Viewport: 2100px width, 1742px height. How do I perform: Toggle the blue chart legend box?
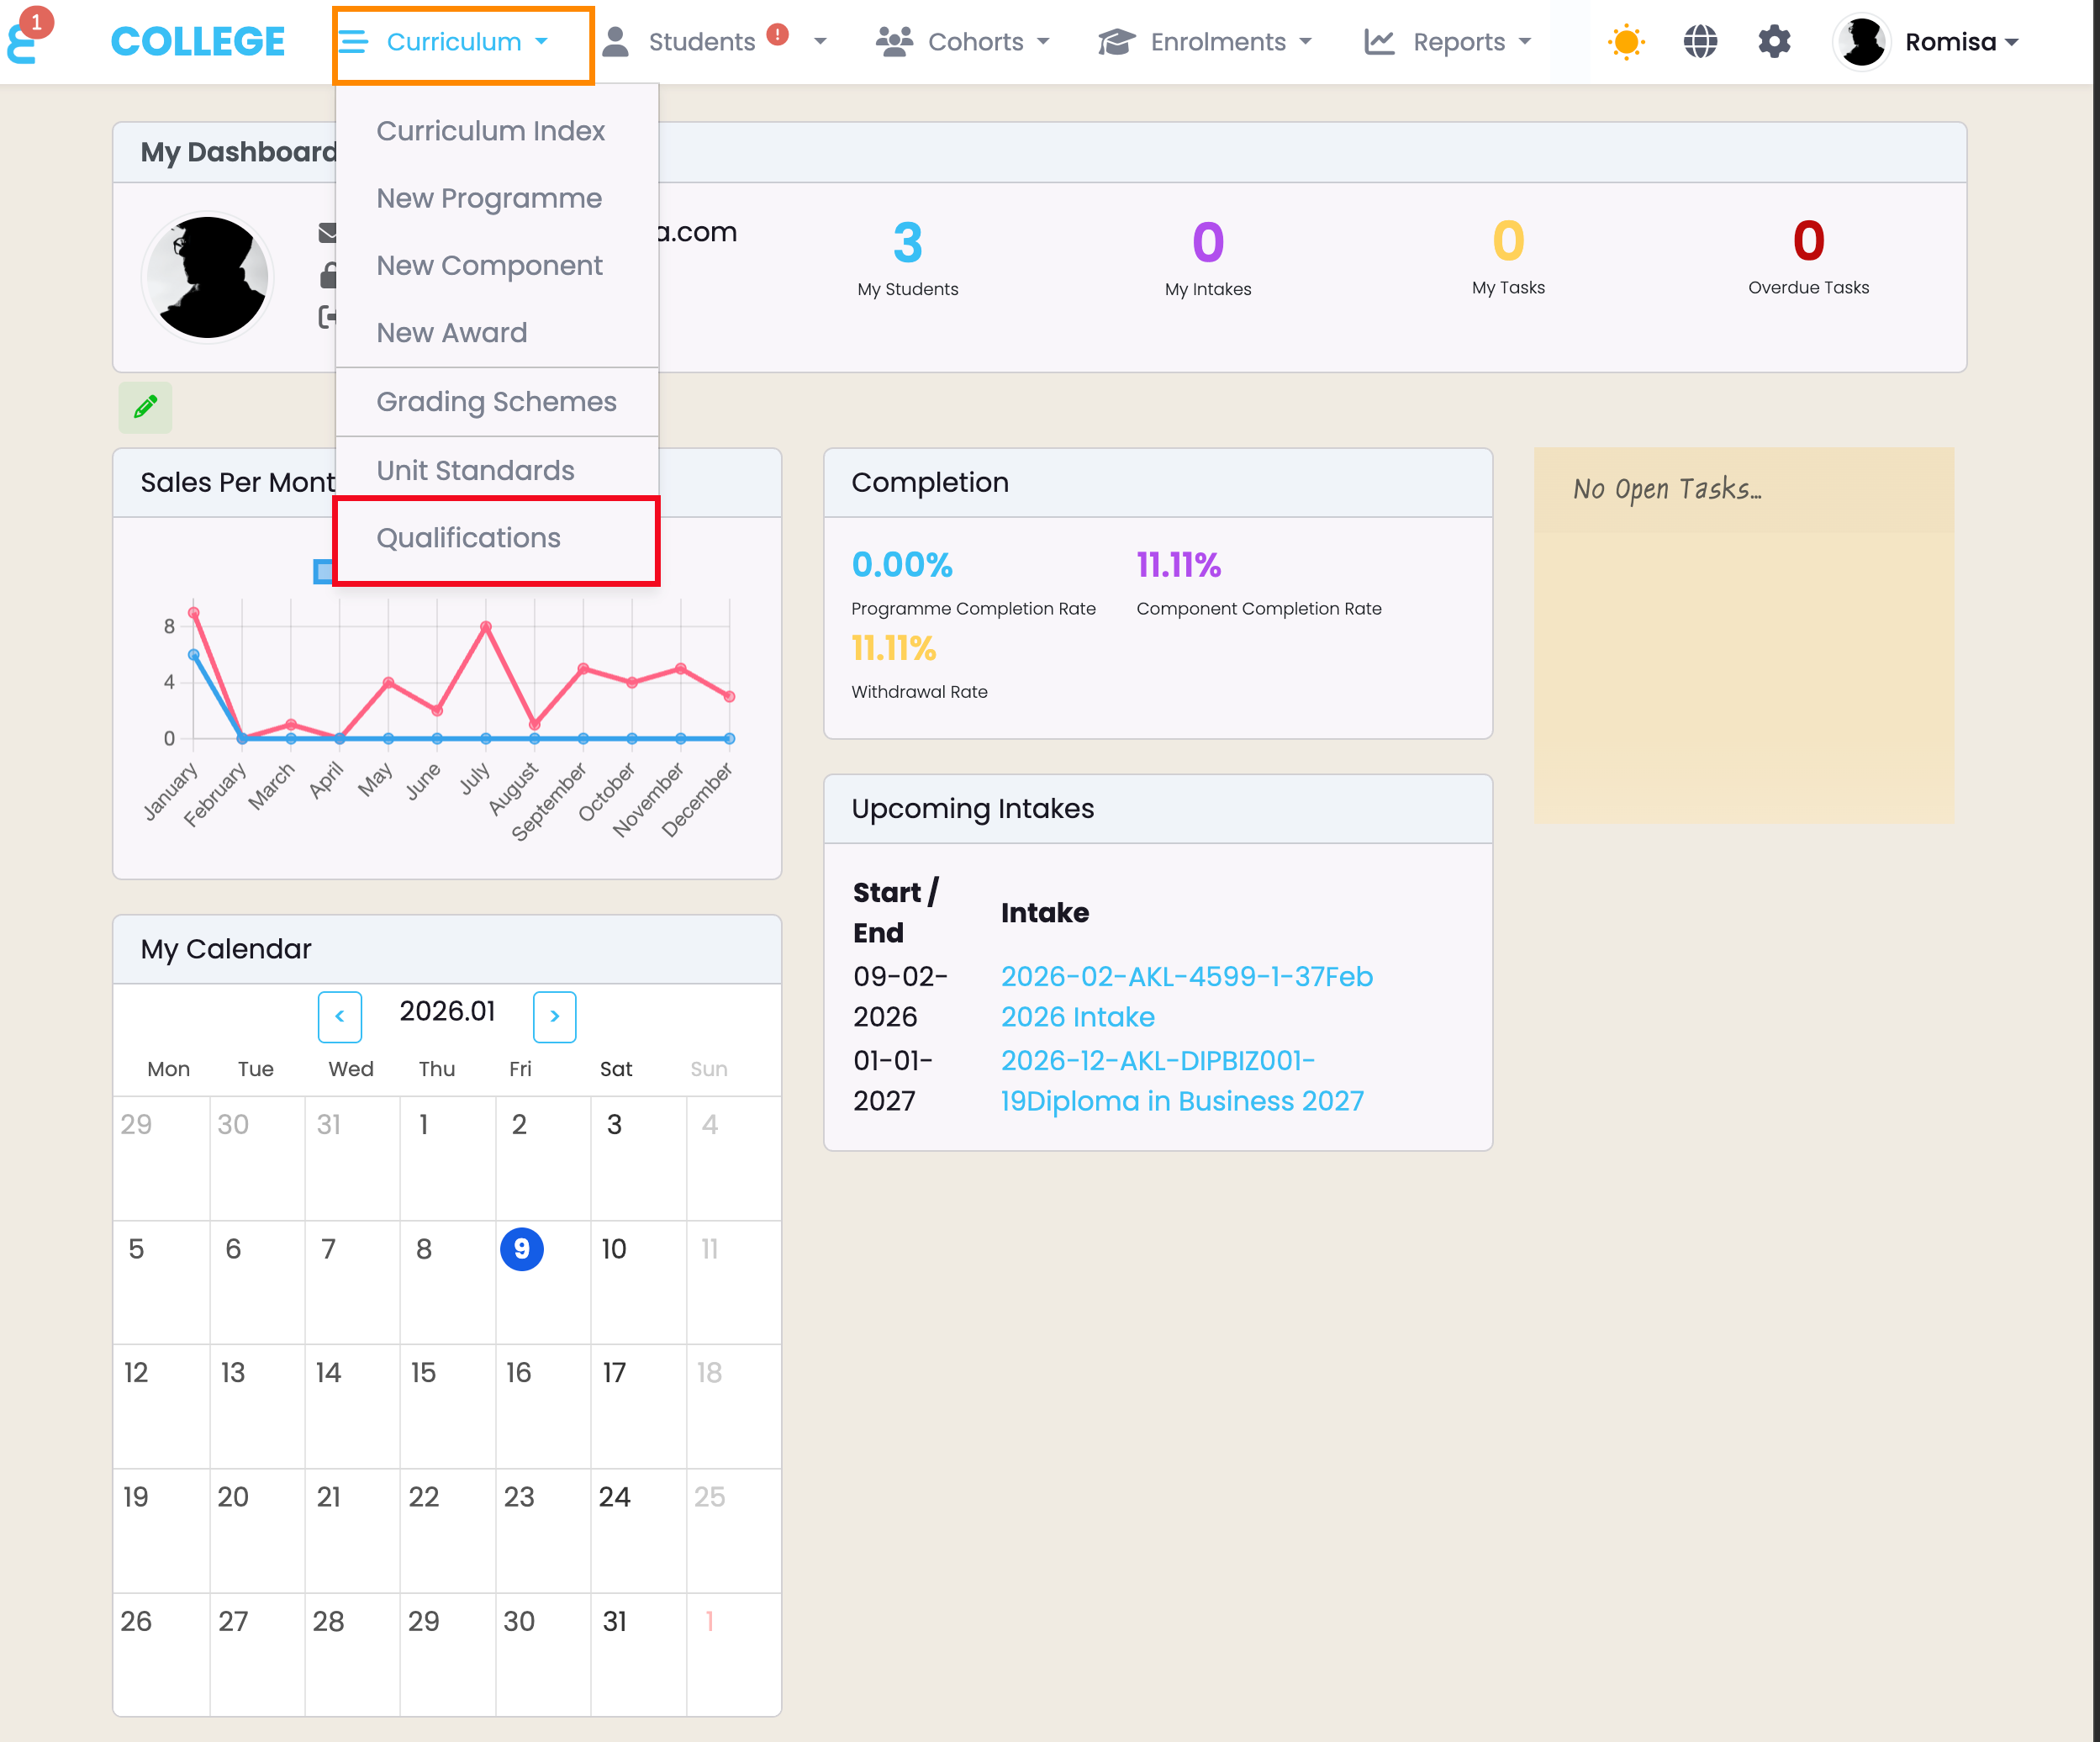tap(323, 571)
